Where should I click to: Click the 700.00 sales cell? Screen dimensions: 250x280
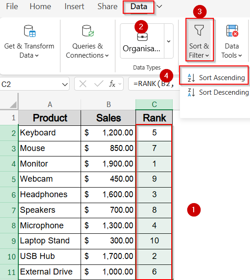(x=109, y=210)
